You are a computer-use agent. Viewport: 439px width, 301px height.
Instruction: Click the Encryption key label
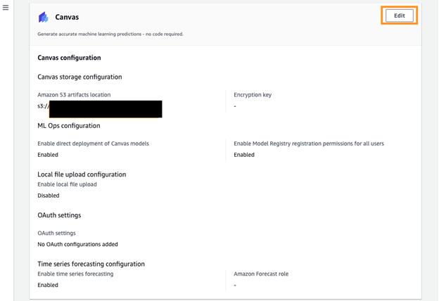click(x=253, y=95)
